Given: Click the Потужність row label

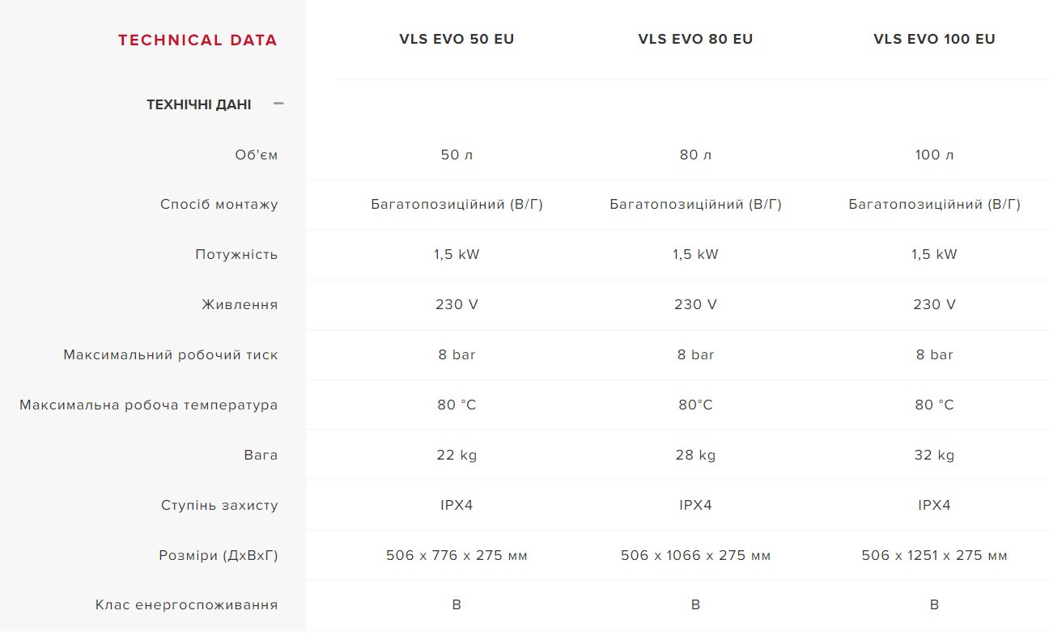Looking at the screenshot, I should [x=236, y=254].
